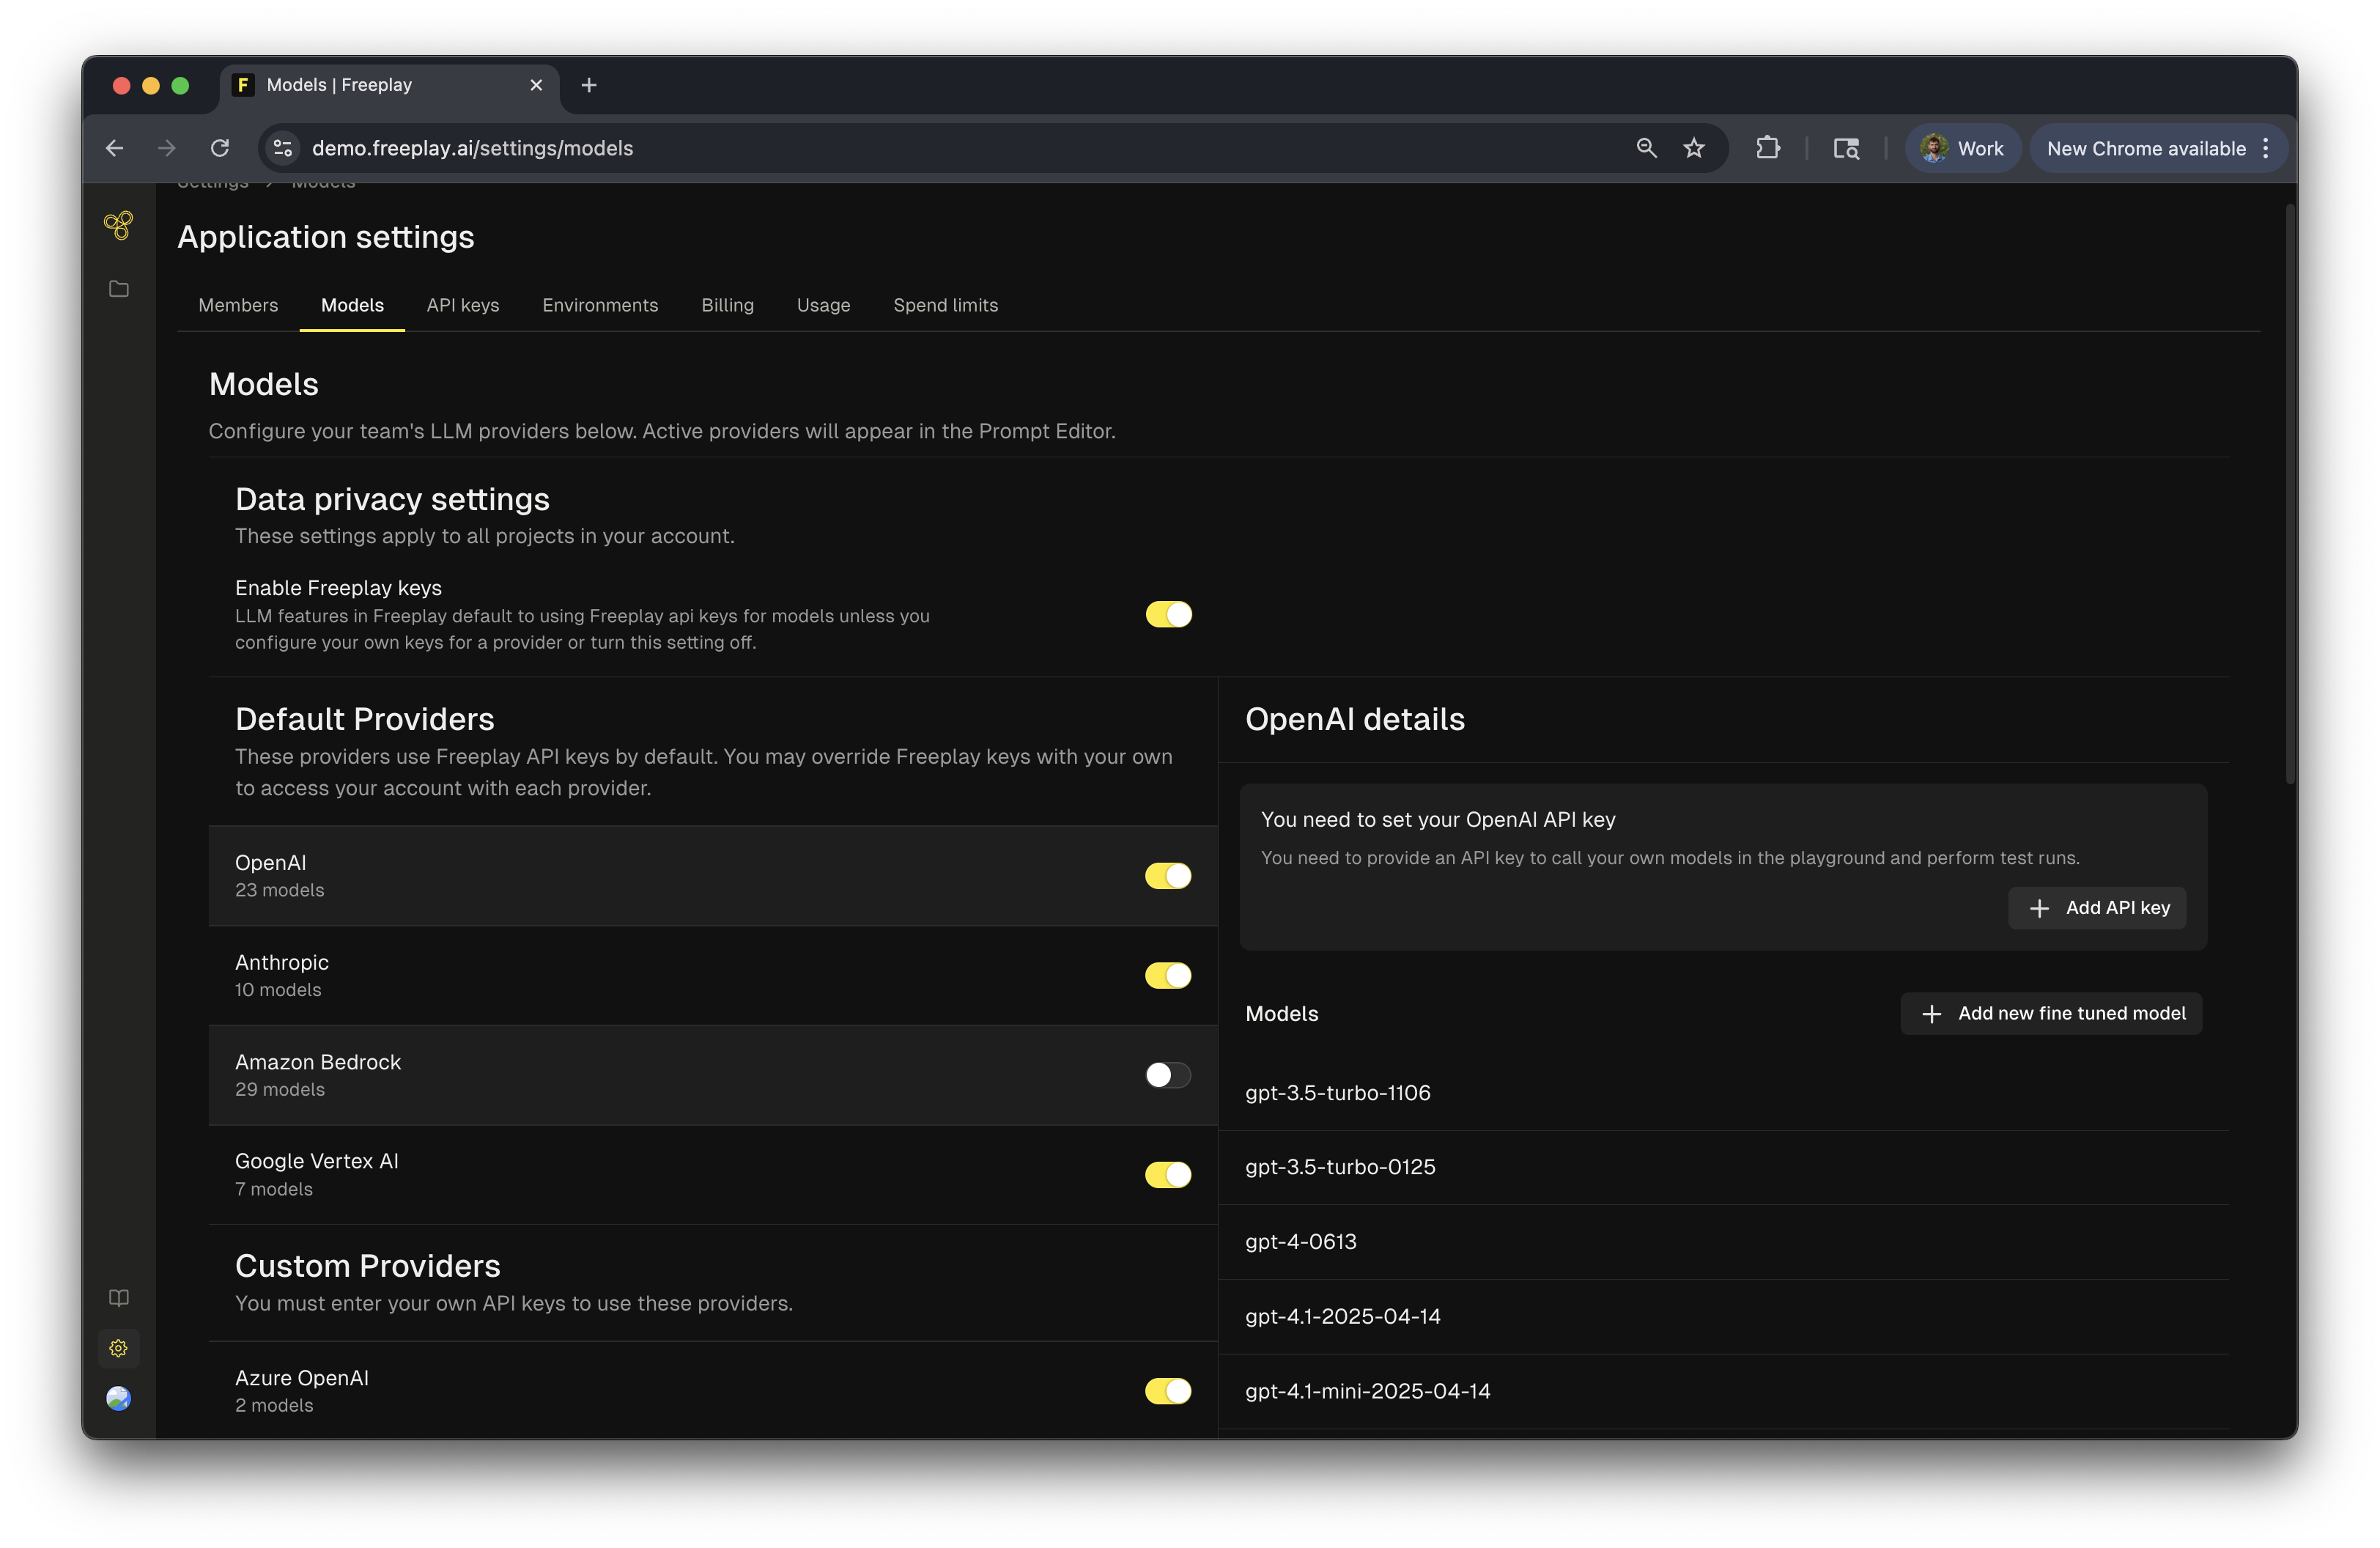Open the Chrome three-dot menu
The height and width of the screenshot is (1548, 2380).
point(2266,148)
